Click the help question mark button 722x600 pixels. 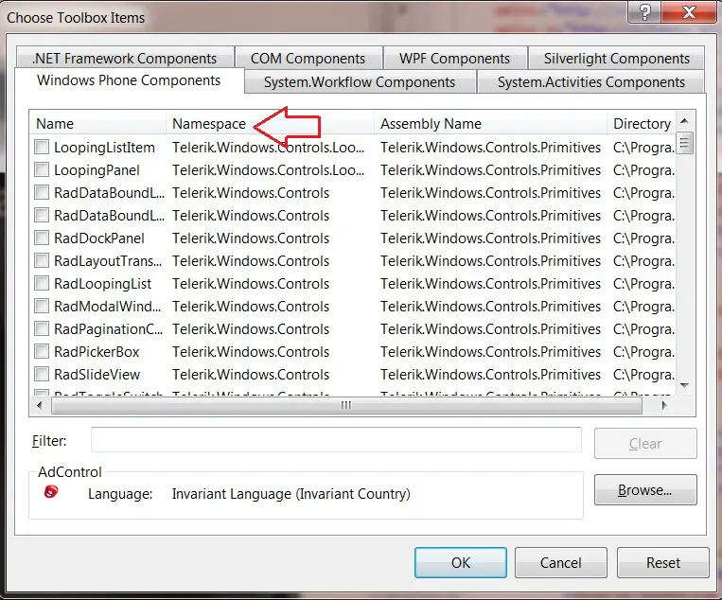[x=645, y=11]
